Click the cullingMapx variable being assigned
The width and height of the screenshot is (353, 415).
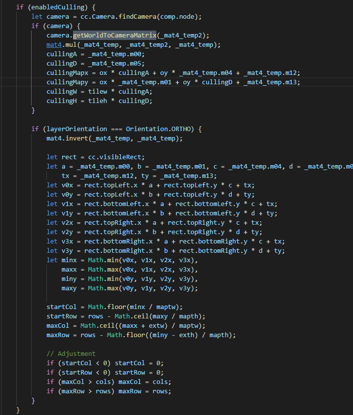68,73
